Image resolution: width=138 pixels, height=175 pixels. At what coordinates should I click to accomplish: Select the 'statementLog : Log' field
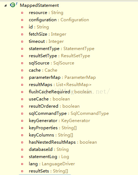pyautogui.click(x=49, y=157)
